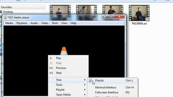
Task: Select the second video thumbnail in Explorer
Action: 86,9
